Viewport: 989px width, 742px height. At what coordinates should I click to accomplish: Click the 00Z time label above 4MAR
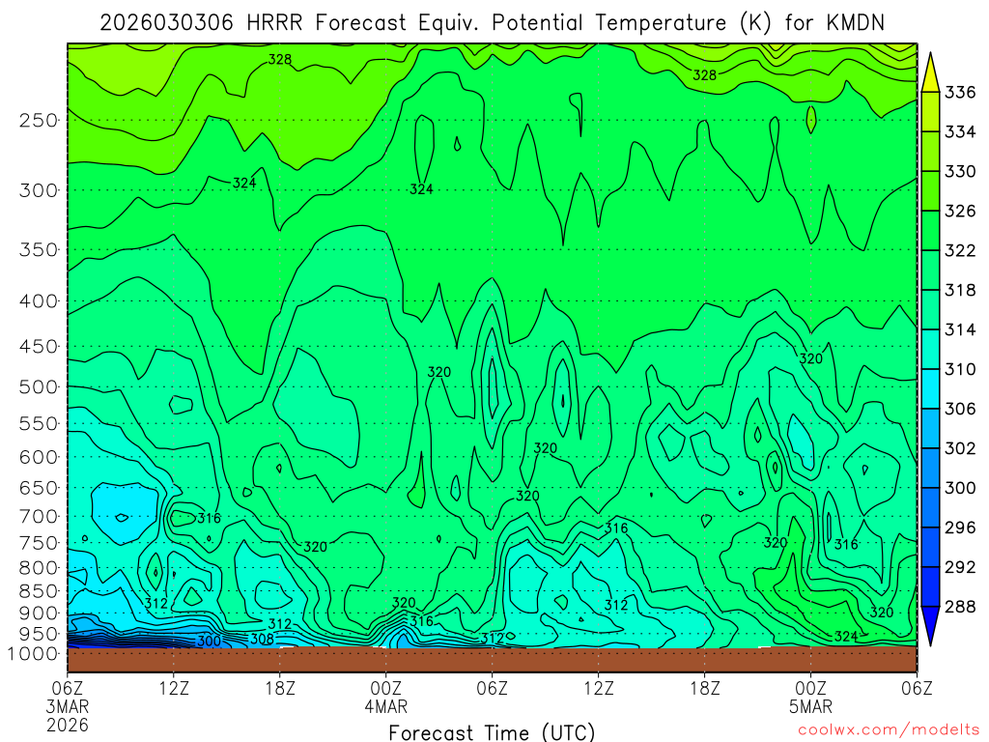click(385, 688)
